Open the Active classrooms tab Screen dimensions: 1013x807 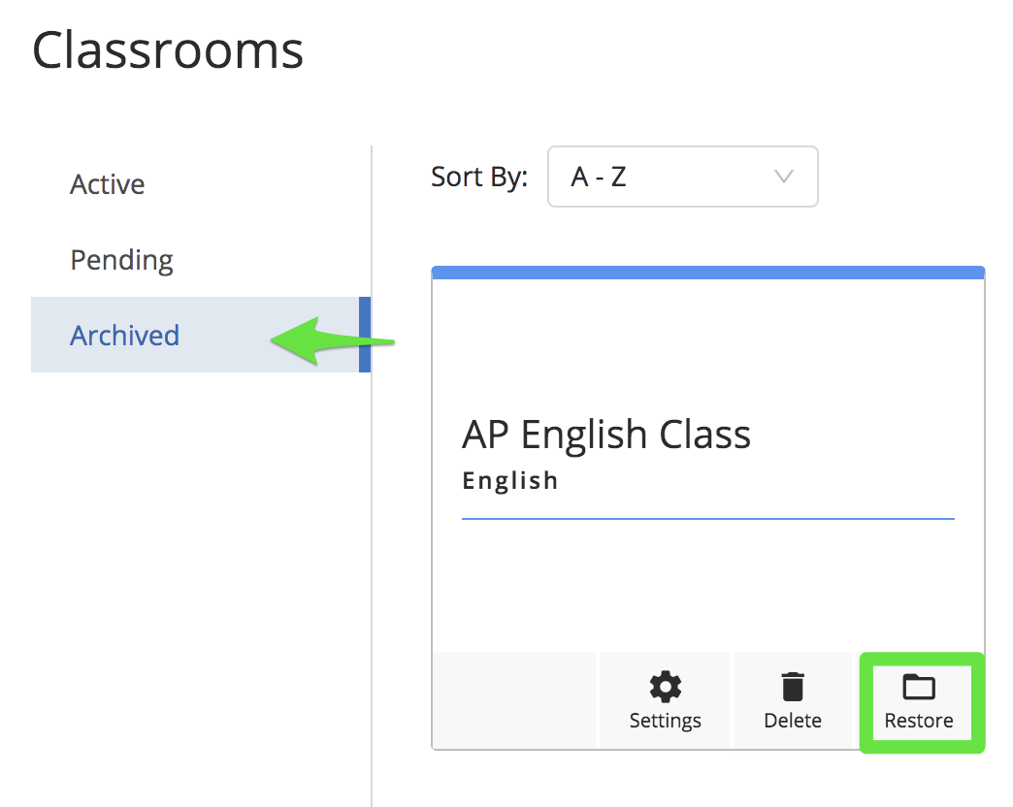107,184
